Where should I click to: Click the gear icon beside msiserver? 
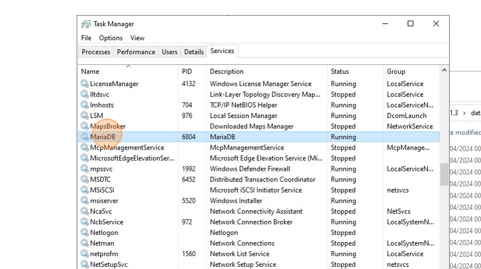click(x=84, y=200)
